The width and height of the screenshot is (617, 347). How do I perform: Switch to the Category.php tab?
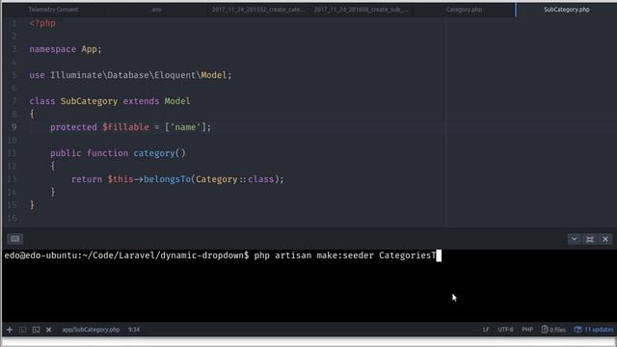(x=464, y=10)
